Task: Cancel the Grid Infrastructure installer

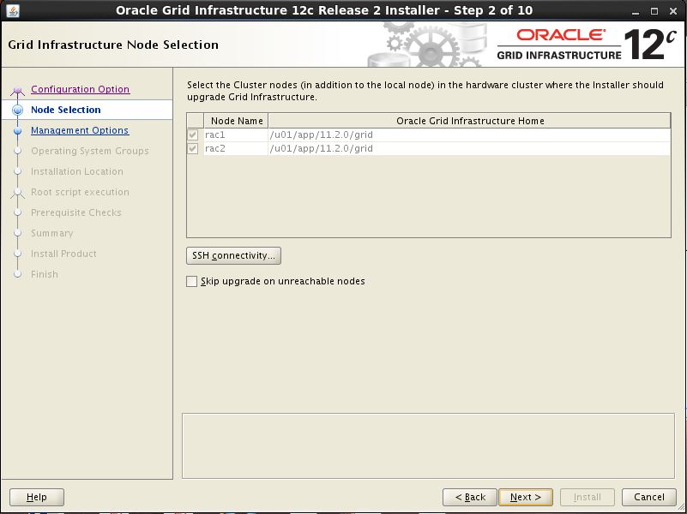Action: tap(649, 497)
